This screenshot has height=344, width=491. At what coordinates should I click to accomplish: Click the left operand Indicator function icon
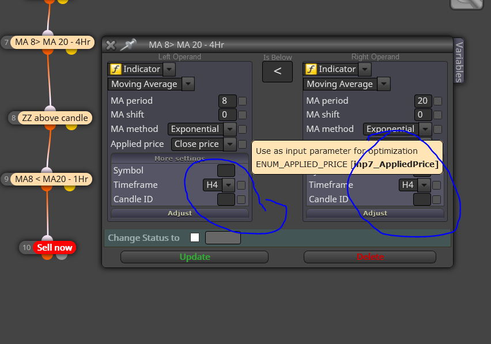[116, 69]
